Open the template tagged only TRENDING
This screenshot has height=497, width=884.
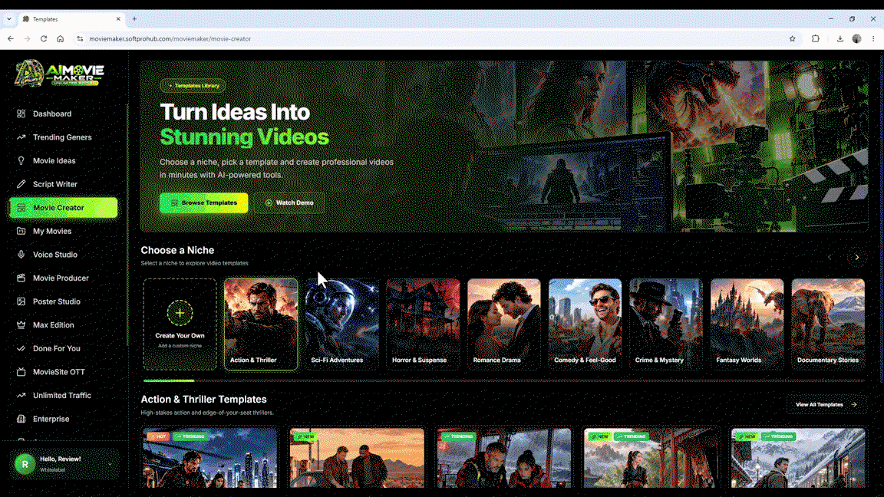[x=504, y=457]
